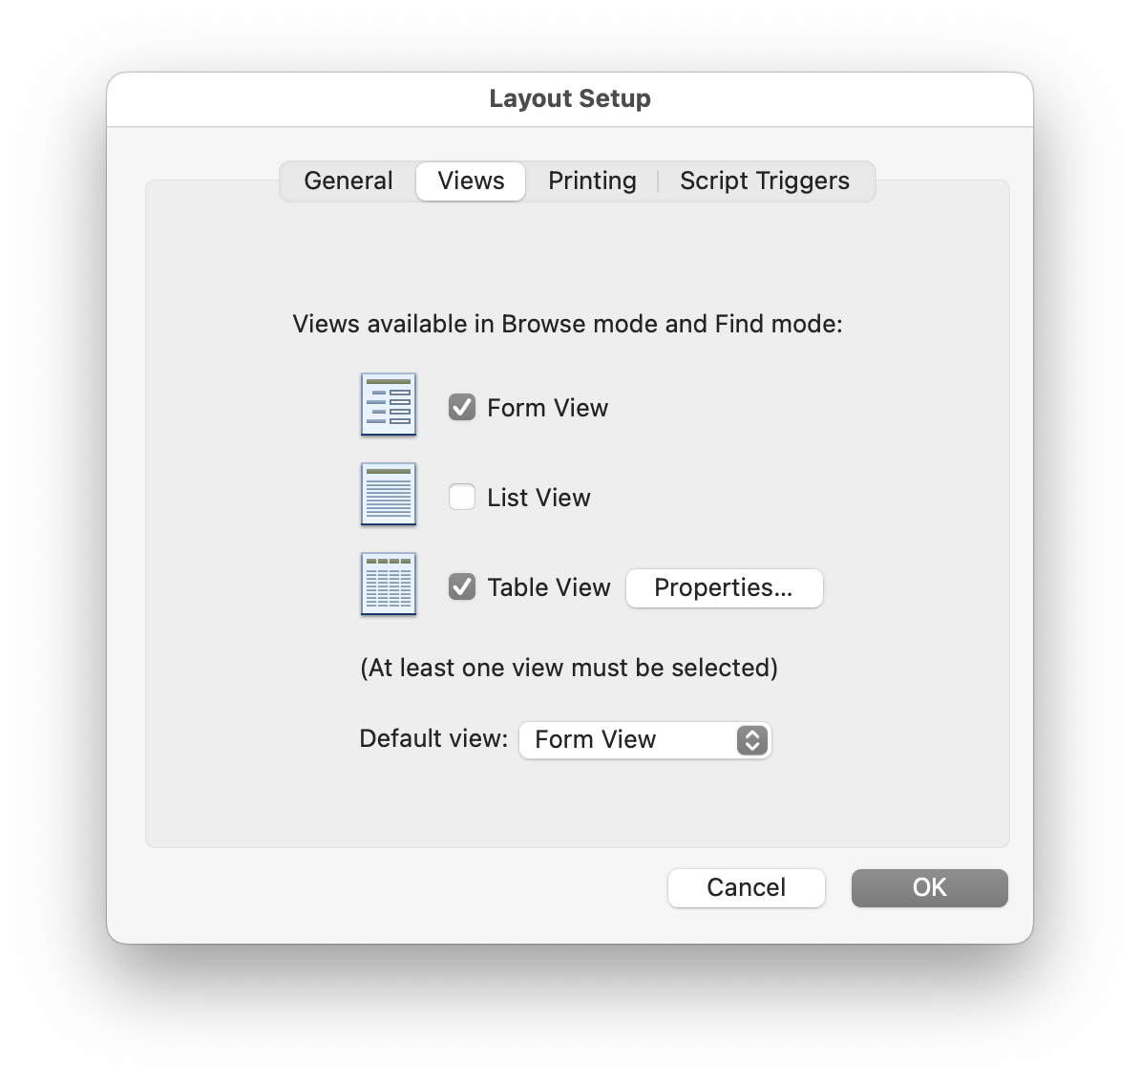
Task: Open the Printing tab
Action: 592,181
